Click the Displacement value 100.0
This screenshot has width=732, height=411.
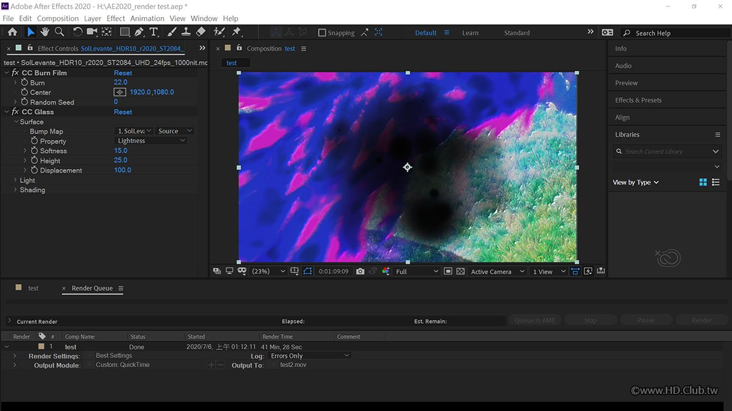(x=123, y=170)
